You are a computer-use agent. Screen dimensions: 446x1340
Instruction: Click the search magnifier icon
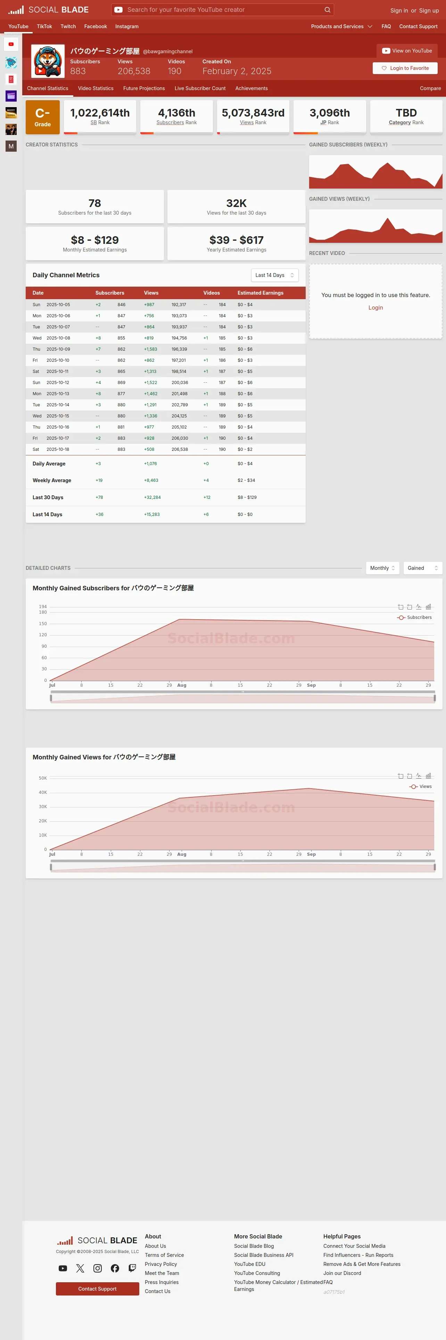tap(327, 10)
